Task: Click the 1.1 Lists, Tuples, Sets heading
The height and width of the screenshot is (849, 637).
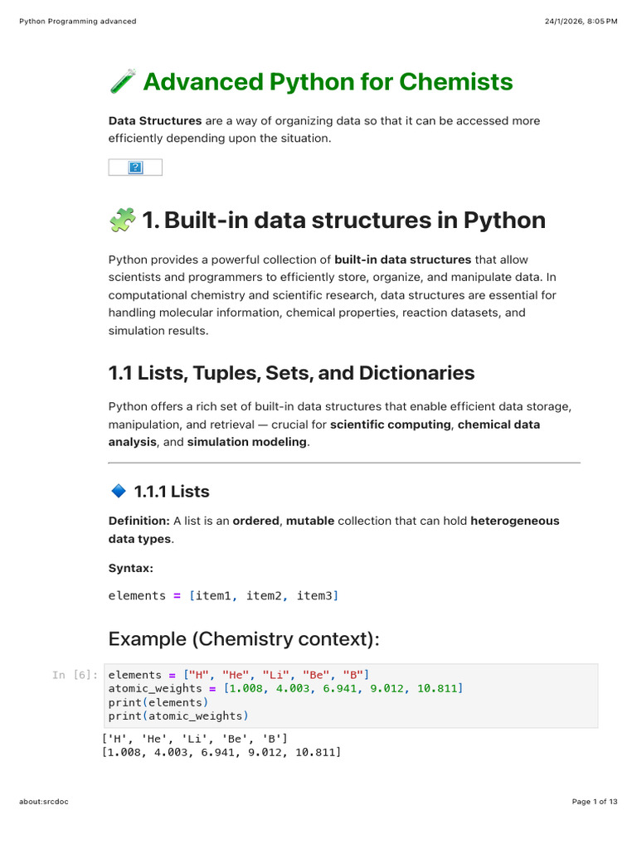Action: (x=291, y=373)
